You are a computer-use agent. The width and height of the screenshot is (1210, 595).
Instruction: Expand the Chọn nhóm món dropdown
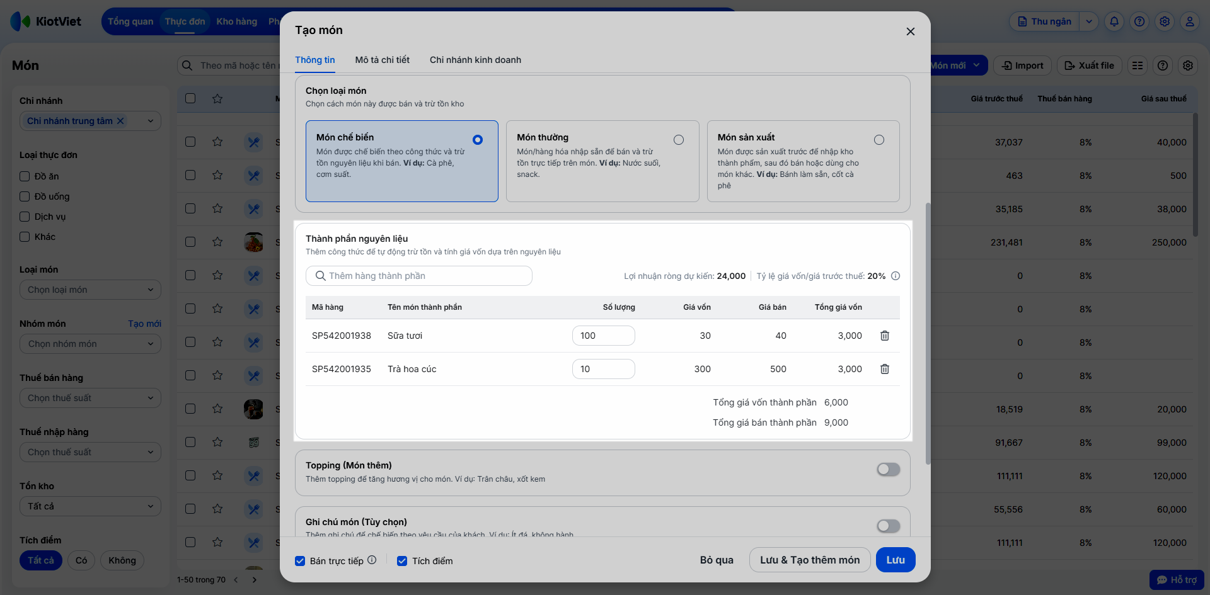(90, 344)
